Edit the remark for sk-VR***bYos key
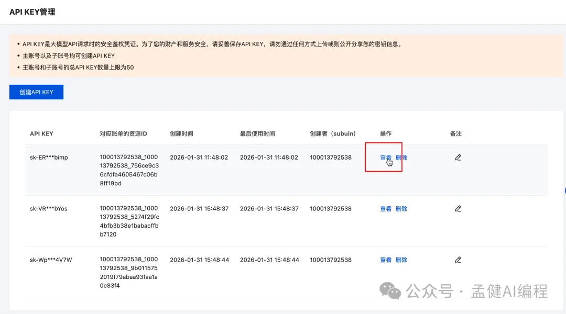The width and height of the screenshot is (566, 314). click(x=458, y=209)
